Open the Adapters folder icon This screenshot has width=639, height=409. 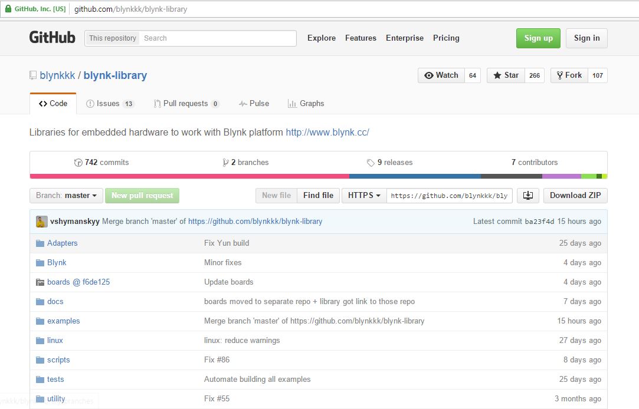(x=40, y=243)
